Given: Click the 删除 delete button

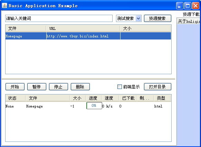Looking at the screenshot, I should pyautogui.click(x=80, y=87).
